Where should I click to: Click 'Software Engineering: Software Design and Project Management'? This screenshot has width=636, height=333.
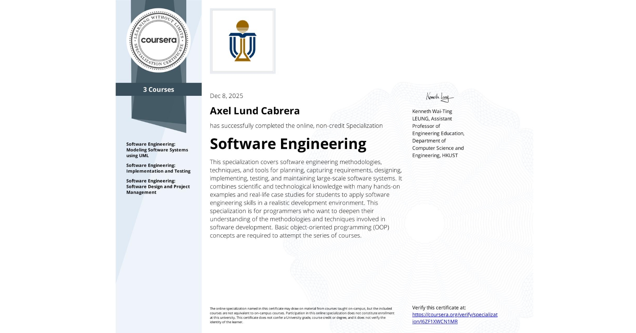click(158, 186)
